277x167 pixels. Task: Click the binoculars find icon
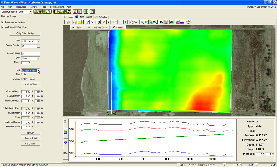coord(161,22)
